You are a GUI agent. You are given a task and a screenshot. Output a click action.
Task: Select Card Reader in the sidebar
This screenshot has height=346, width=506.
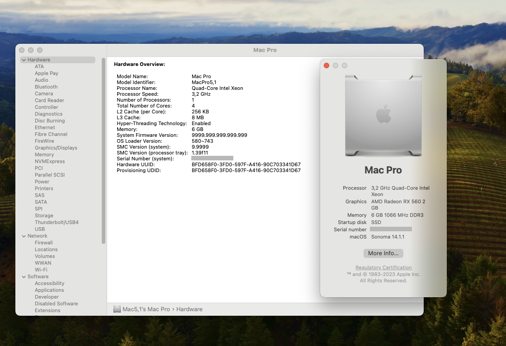pos(49,100)
